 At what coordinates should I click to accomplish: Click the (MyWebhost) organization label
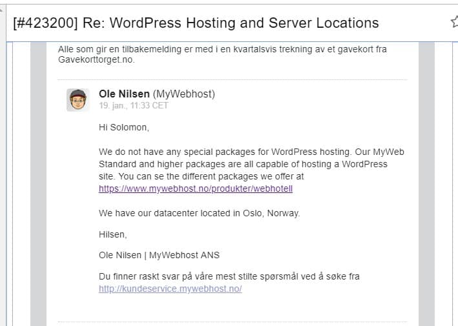(x=183, y=94)
